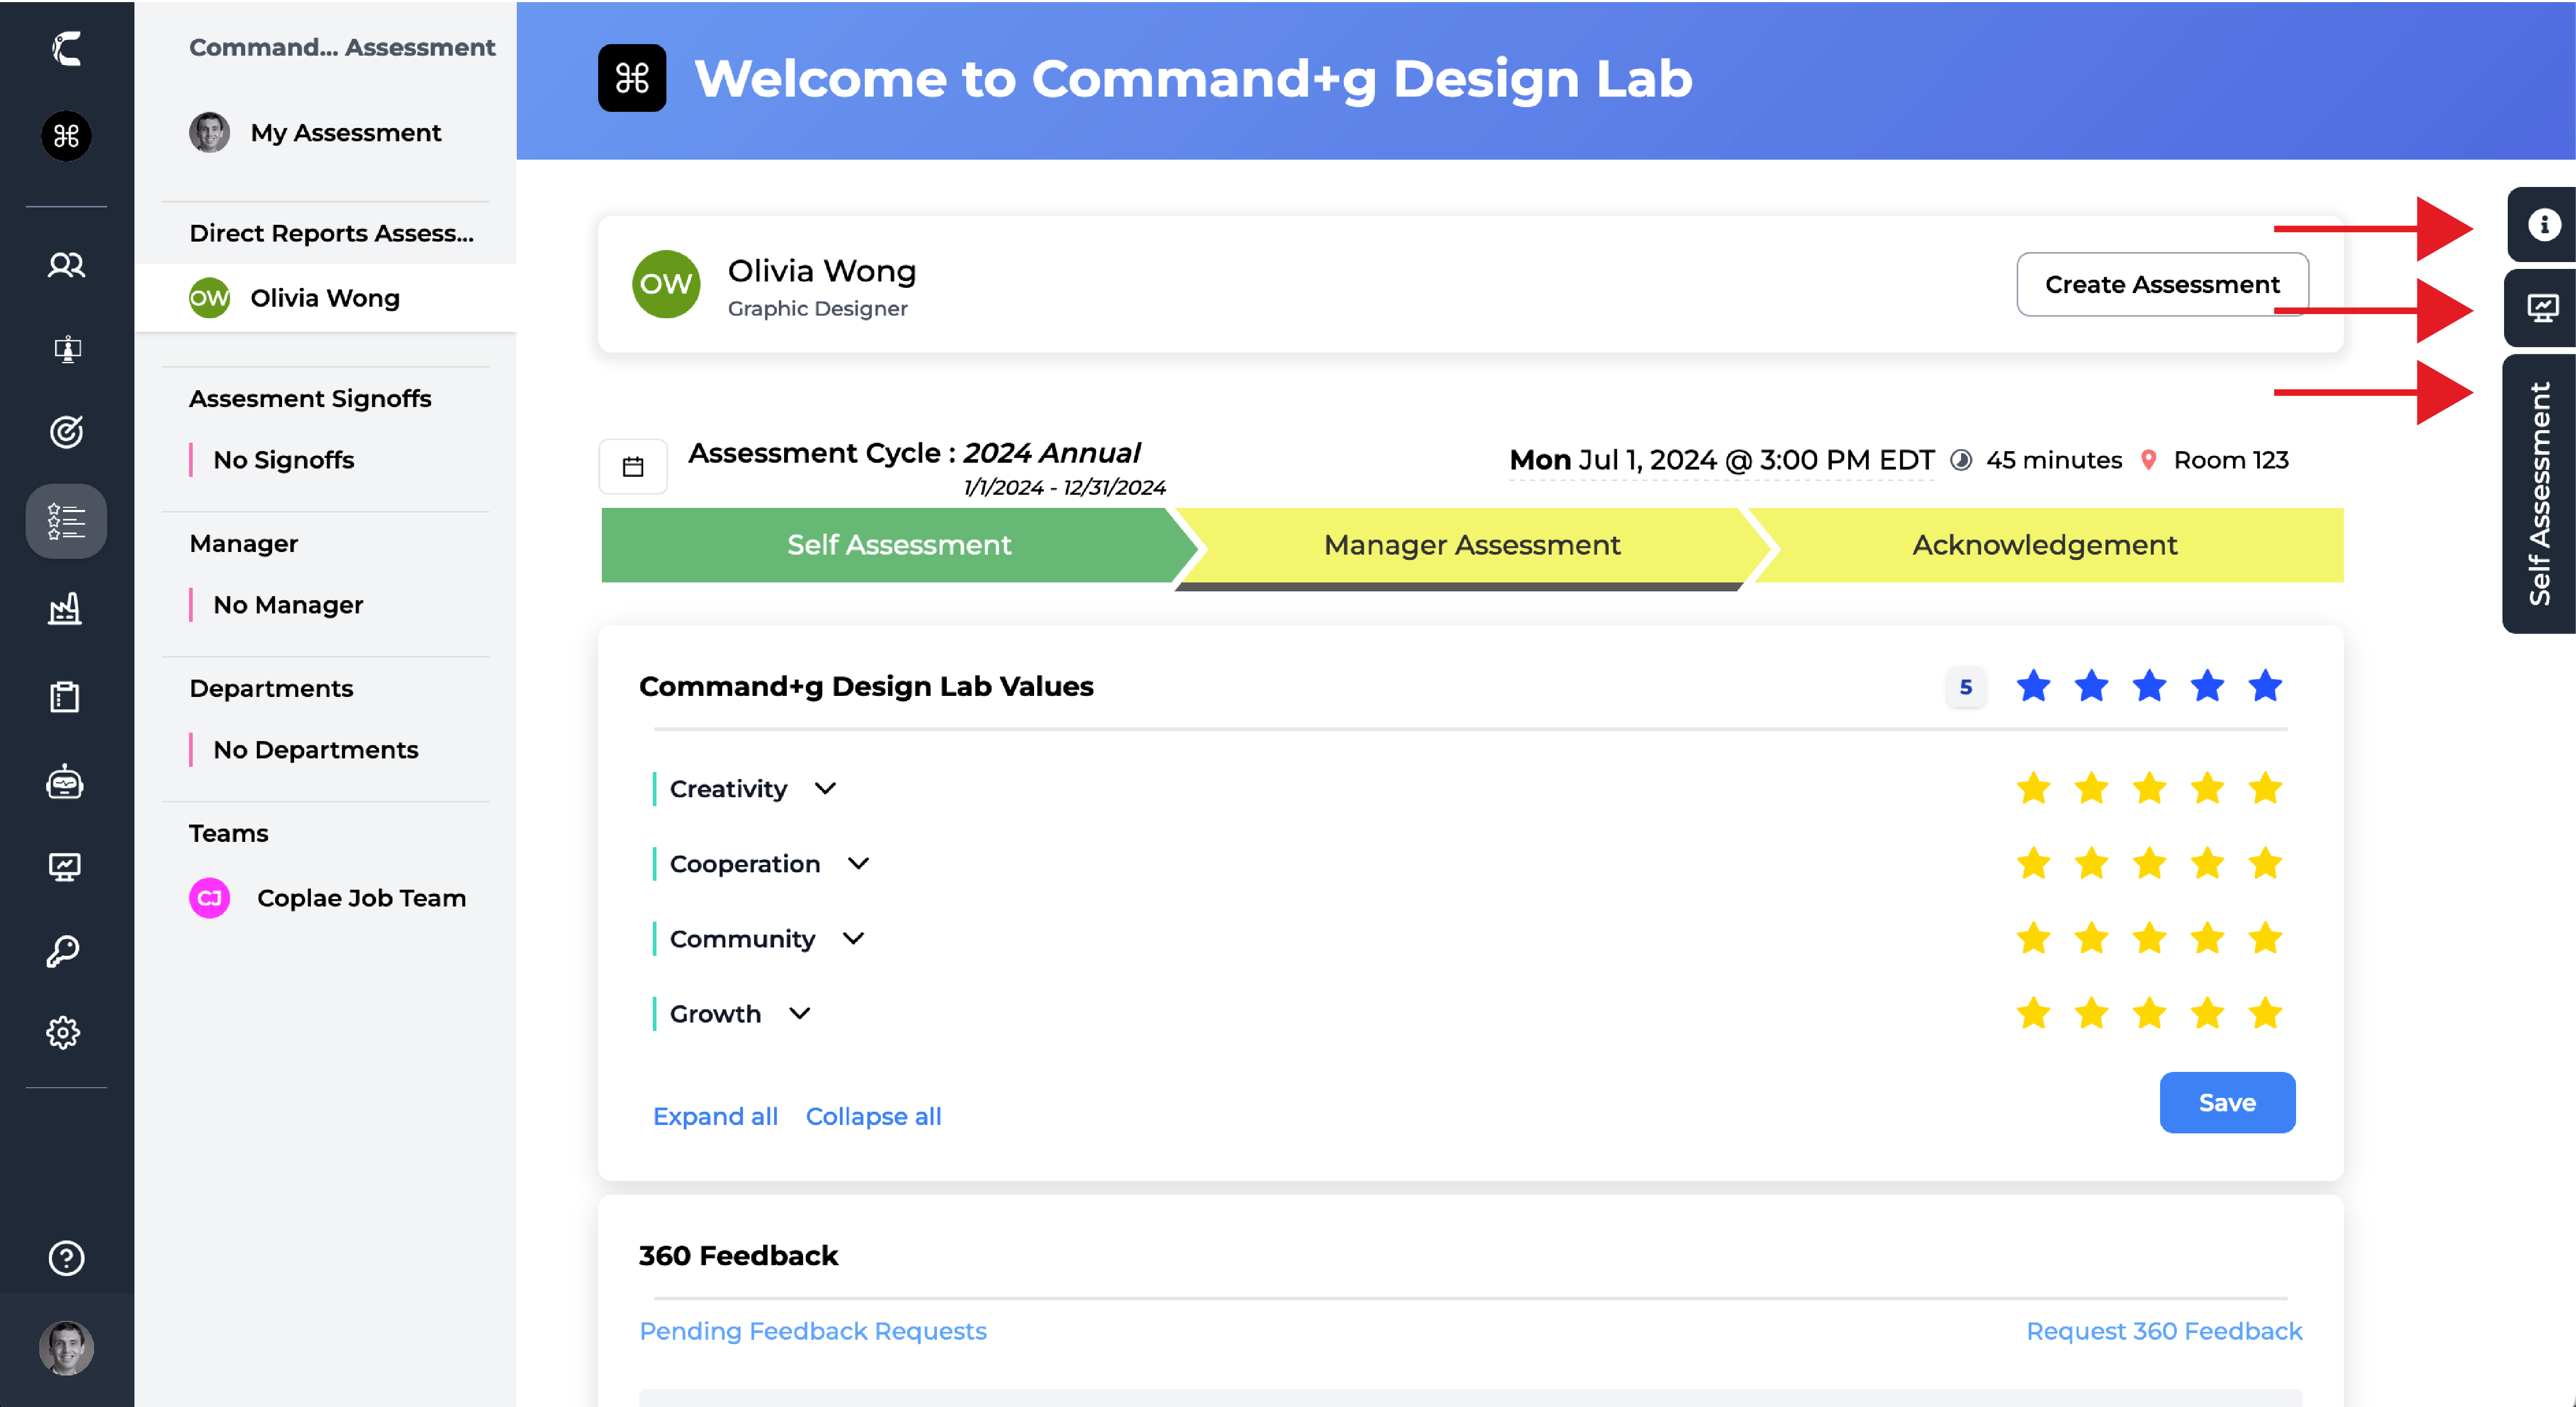The height and width of the screenshot is (1407, 2576).
Task: Expand the Creativity value chevron
Action: [825, 789]
